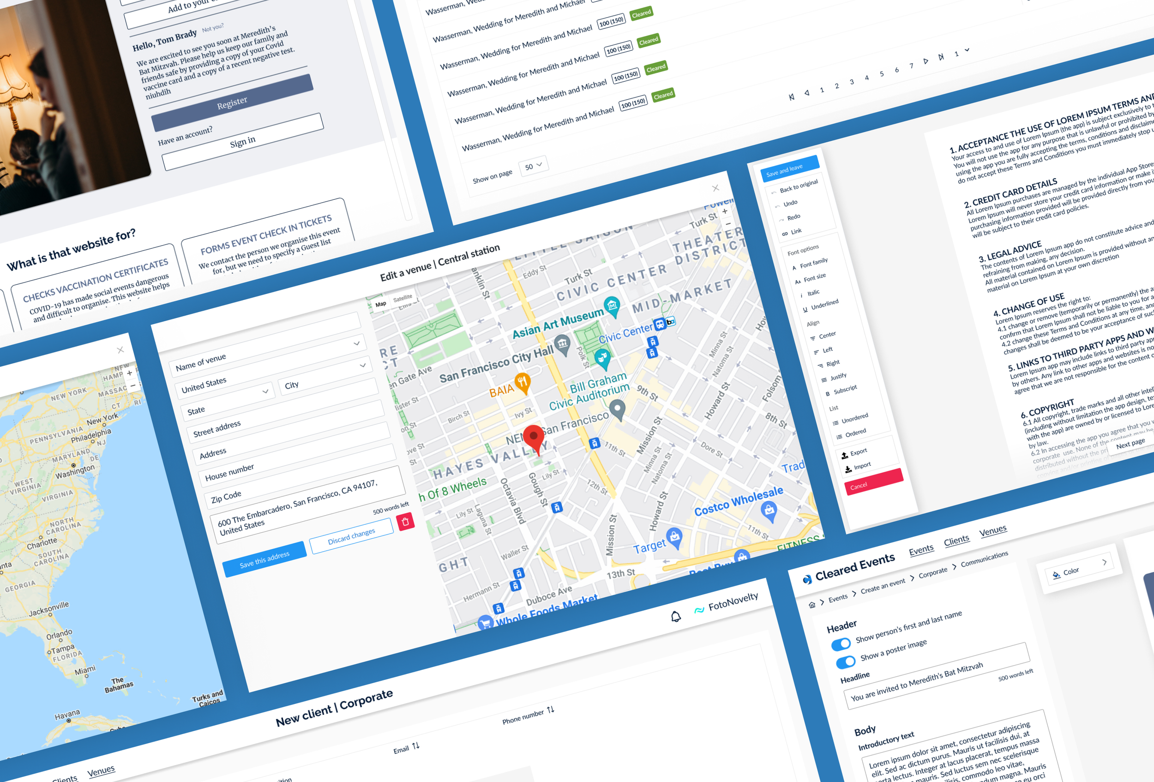
Task: Sort by the Email column arrows
Action: 415,746
